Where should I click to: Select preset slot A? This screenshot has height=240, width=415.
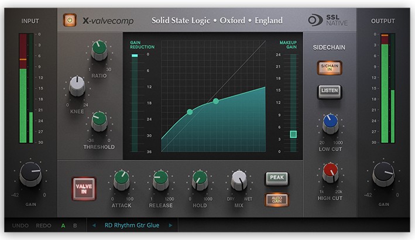(63, 226)
